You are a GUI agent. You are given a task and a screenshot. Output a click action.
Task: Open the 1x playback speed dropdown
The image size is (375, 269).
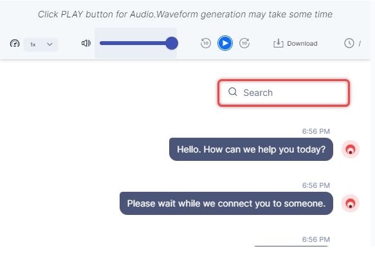click(x=41, y=44)
